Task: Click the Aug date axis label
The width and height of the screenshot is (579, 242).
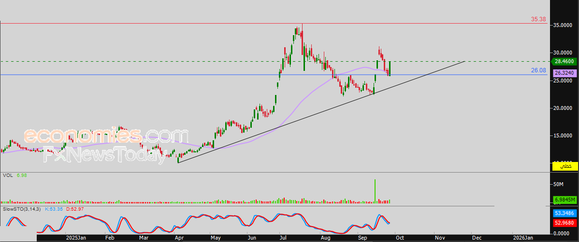Action: (x=325, y=238)
